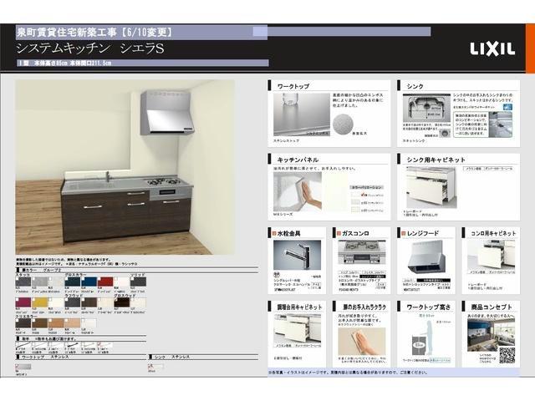The width and height of the screenshot is (535, 401).
Task: Open the シンク用キャビネット section header
Action: 435,159
